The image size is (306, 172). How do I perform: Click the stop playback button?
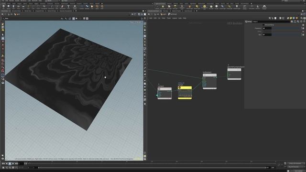tap(10, 163)
